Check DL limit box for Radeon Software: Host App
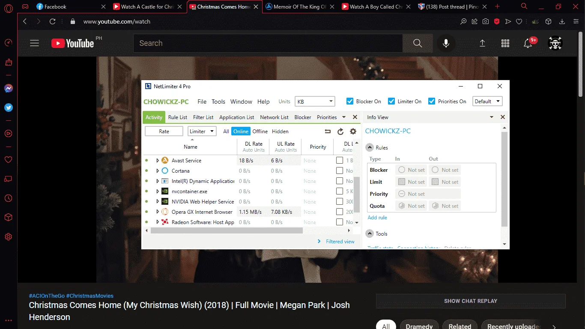 click(340, 222)
